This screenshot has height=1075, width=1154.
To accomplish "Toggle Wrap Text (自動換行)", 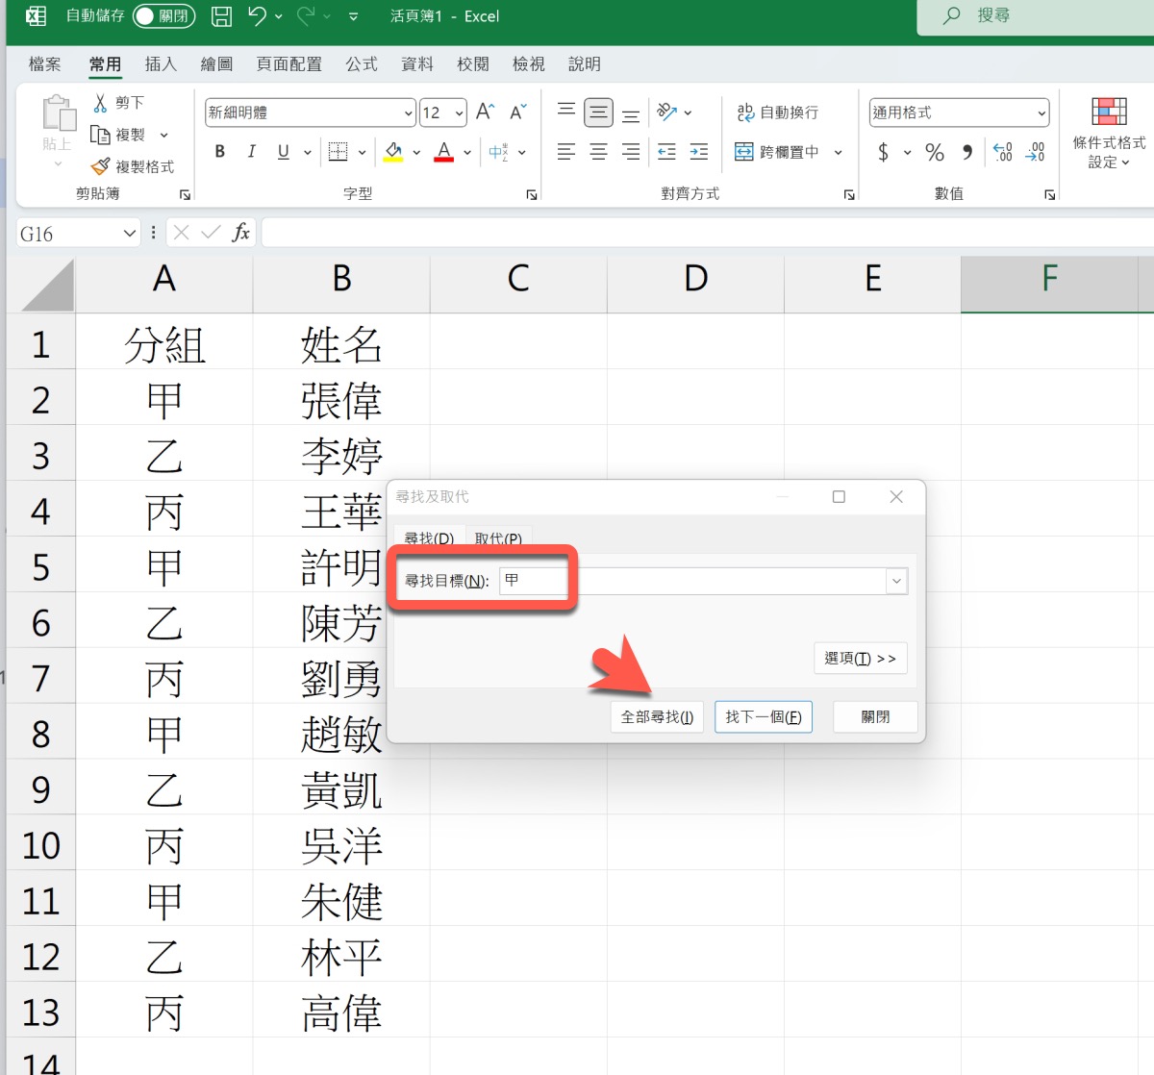I will click(777, 112).
